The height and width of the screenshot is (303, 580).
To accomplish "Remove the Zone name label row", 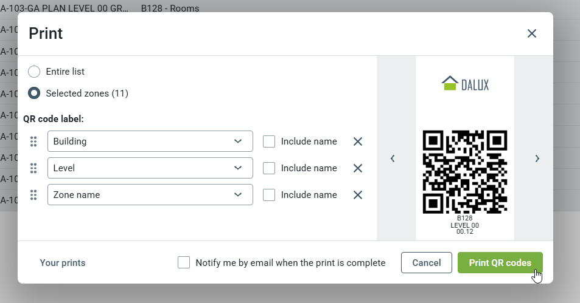I will tap(358, 195).
